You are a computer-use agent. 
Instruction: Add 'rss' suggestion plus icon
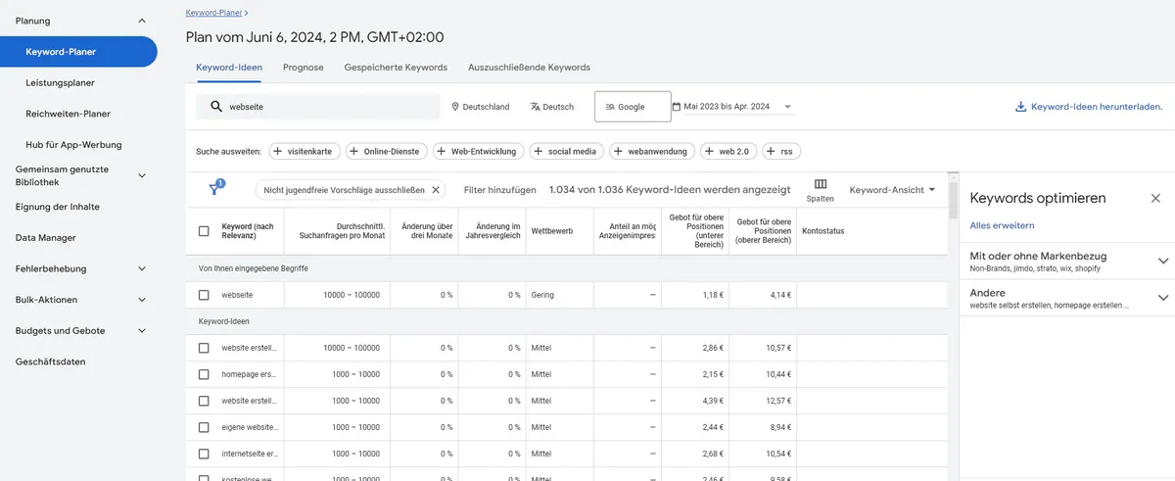[771, 151]
